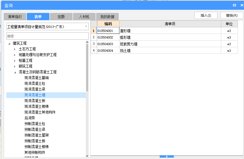Click the 替换(R) button

[x=232, y=16]
